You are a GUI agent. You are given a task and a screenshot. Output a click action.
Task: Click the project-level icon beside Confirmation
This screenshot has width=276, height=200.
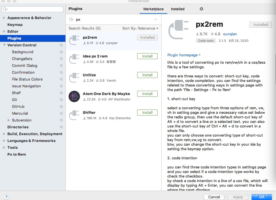tap(61, 72)
